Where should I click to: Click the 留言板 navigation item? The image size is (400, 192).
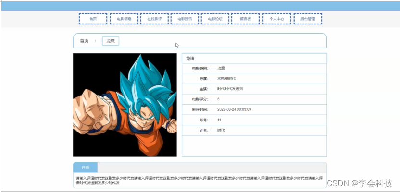[x=245, y=19]
